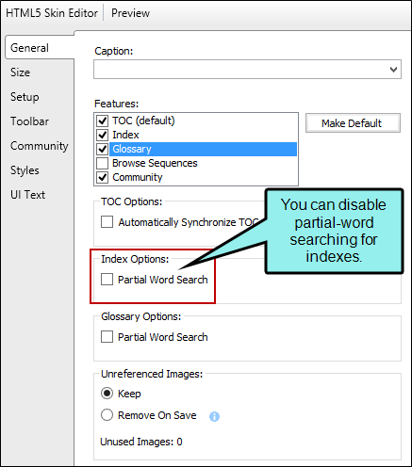Open the Styles tab
The image size is (412, 467).
point(25,170)
